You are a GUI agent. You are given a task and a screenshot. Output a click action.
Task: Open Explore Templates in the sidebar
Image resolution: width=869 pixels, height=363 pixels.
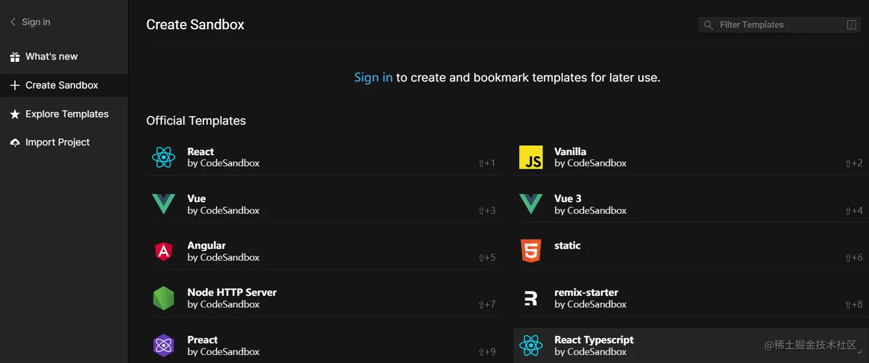coord(67,114)
